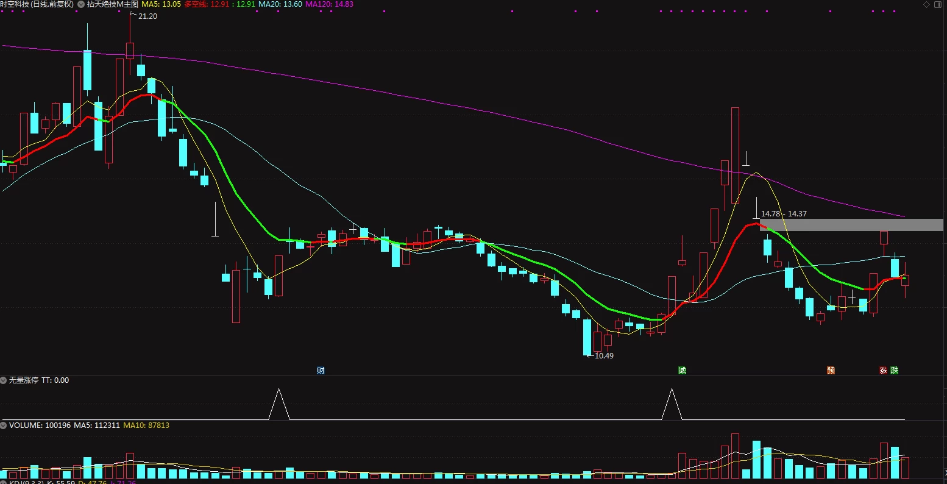Click the blue 财 event marker
This screenshot has height=484, width=947.
click(321, 371)
